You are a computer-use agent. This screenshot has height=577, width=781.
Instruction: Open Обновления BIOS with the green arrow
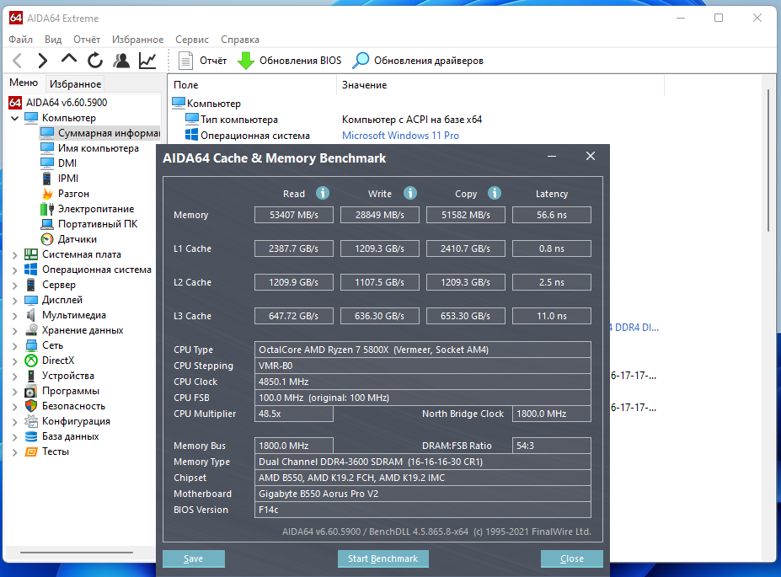pos(289,61)
